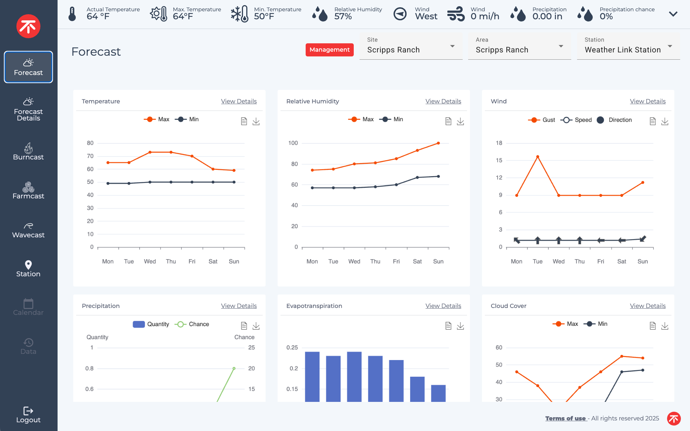Viewport: 690px width, 431px height.
Task: Open the Site dropdown Scripps Ranch
Action: [411, 47]
